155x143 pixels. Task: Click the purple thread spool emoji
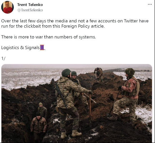[42, 47]
